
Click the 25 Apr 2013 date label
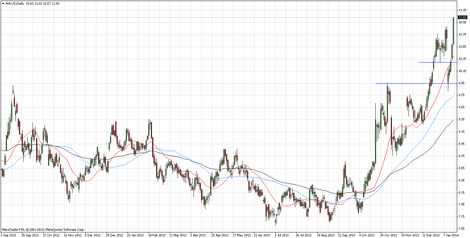pyautogui.click(x=220, y=235)
